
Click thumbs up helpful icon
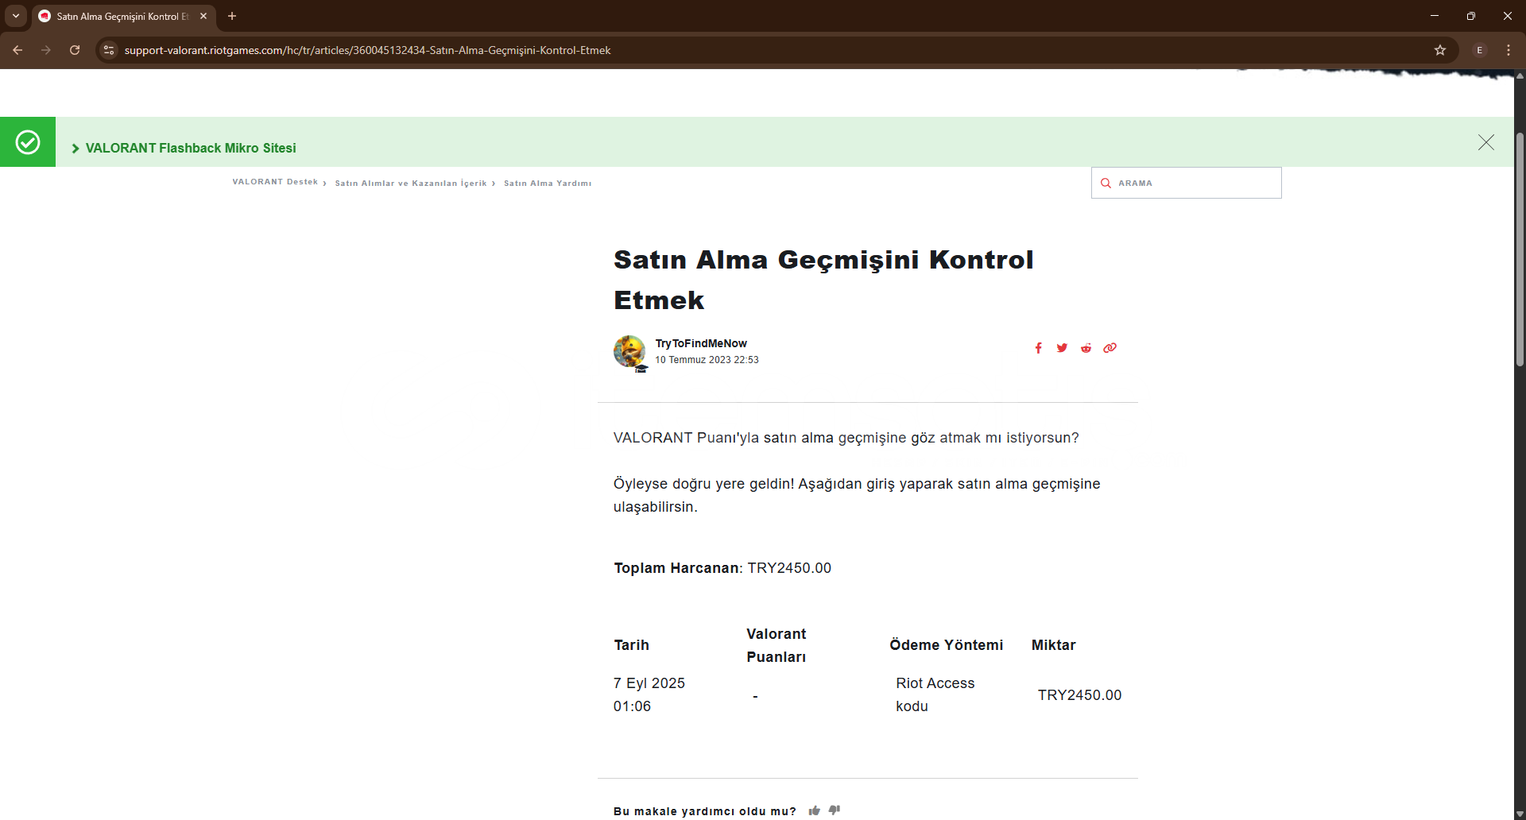coord(815,810)
